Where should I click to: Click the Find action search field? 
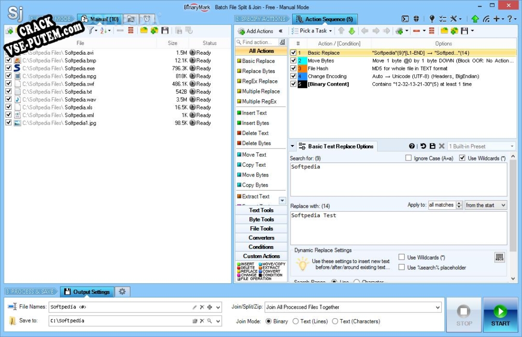point(257,42)
